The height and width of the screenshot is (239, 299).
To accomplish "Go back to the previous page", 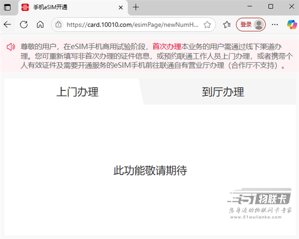I will (x=7, y=24).
